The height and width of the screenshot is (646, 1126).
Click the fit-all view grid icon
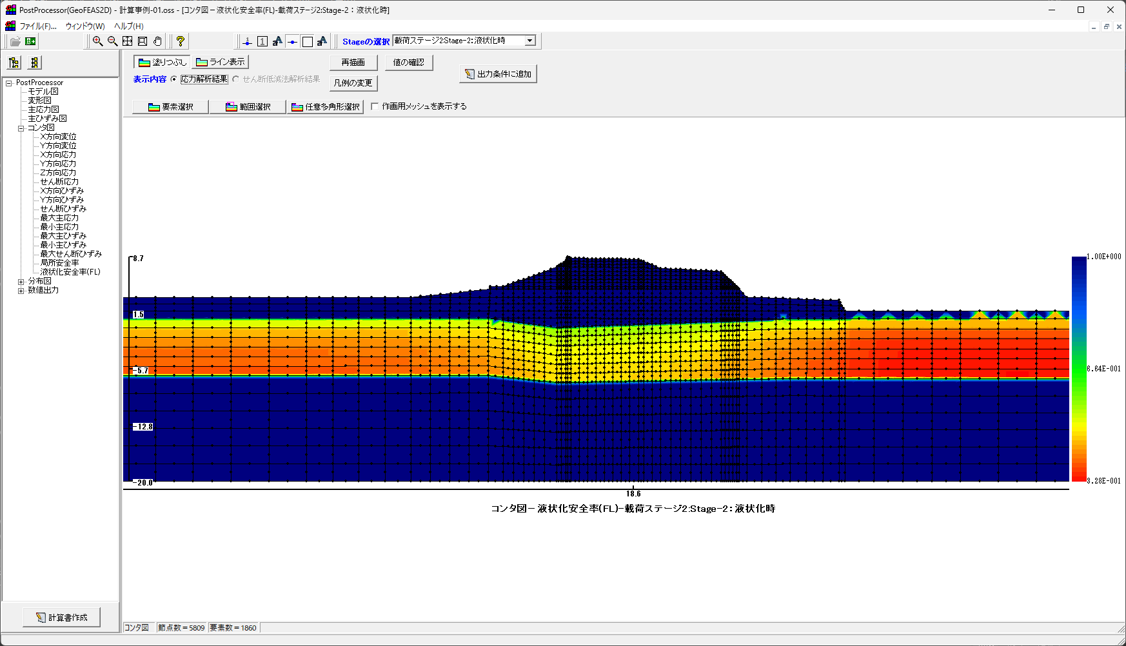click(x=128, y=41)
